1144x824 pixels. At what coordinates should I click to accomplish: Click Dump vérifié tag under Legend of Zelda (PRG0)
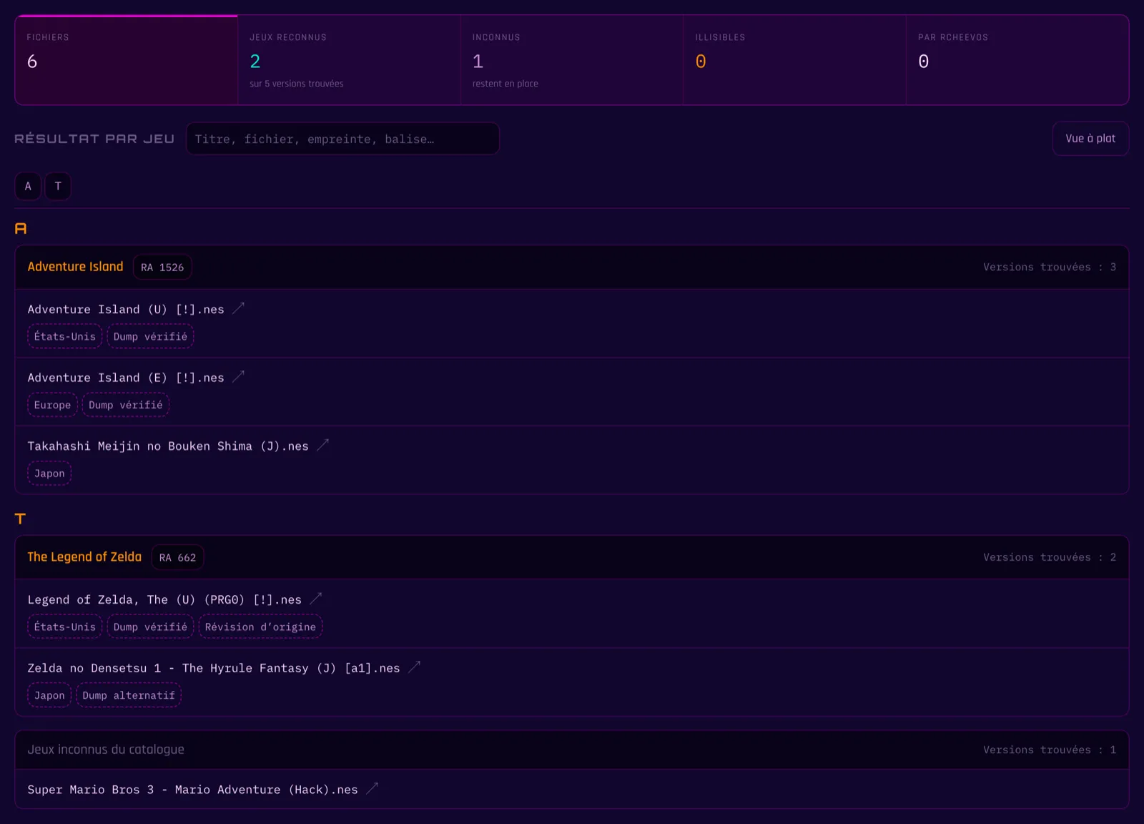coord(150,627)
